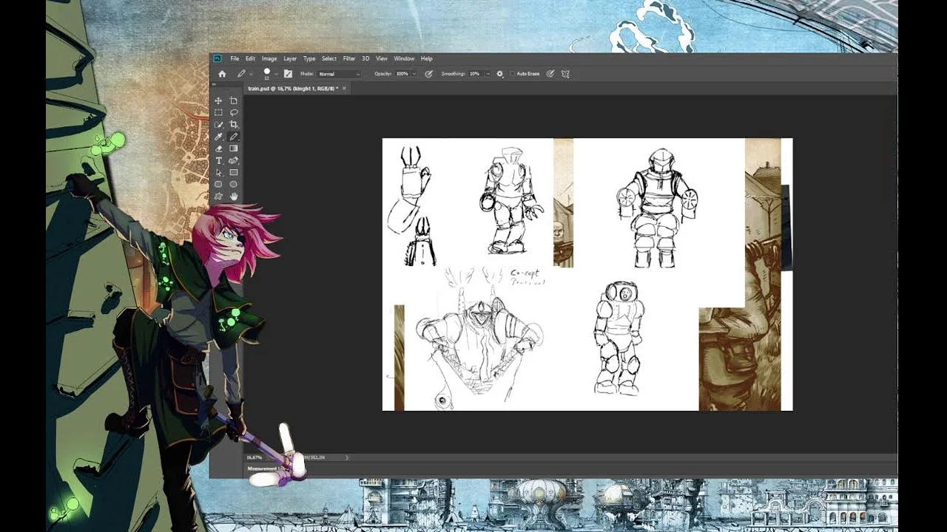Open the Filter menu
The width and height of the screenshot is (947, 532).
pos(348,58)
